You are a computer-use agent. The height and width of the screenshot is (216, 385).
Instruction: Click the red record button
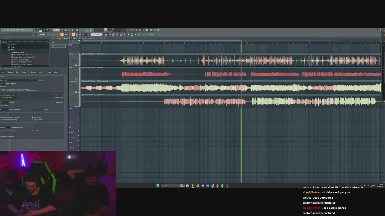click(51, 30)
